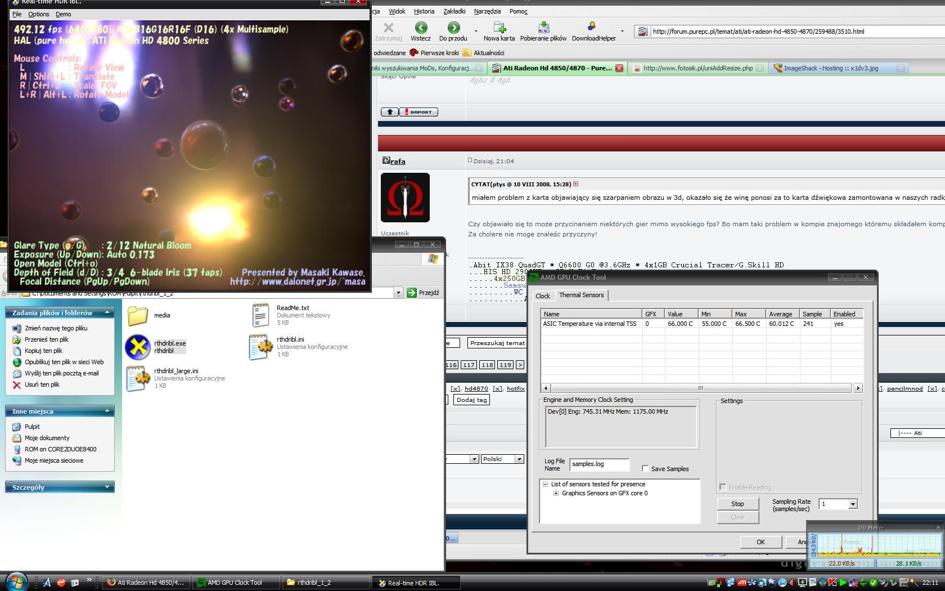The image size is (945, 591).
Task: Click the Wstecz (back) browser arrow
Action: click(421, 27)
